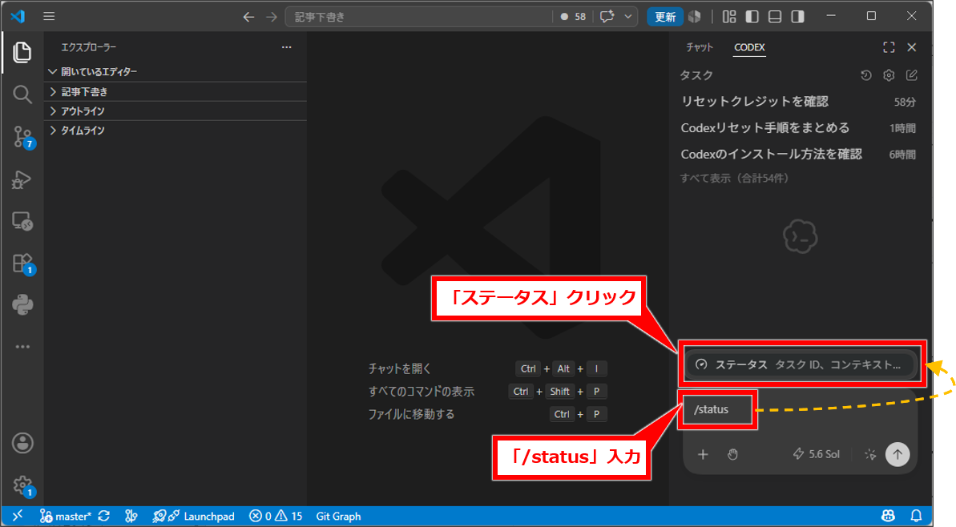Select the CODEX tab
956x527 pixels.
click(749, 47)
